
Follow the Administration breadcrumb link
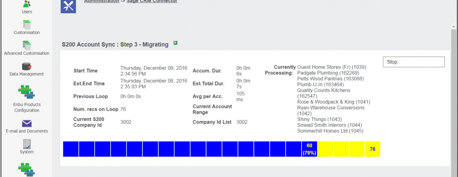101,1
